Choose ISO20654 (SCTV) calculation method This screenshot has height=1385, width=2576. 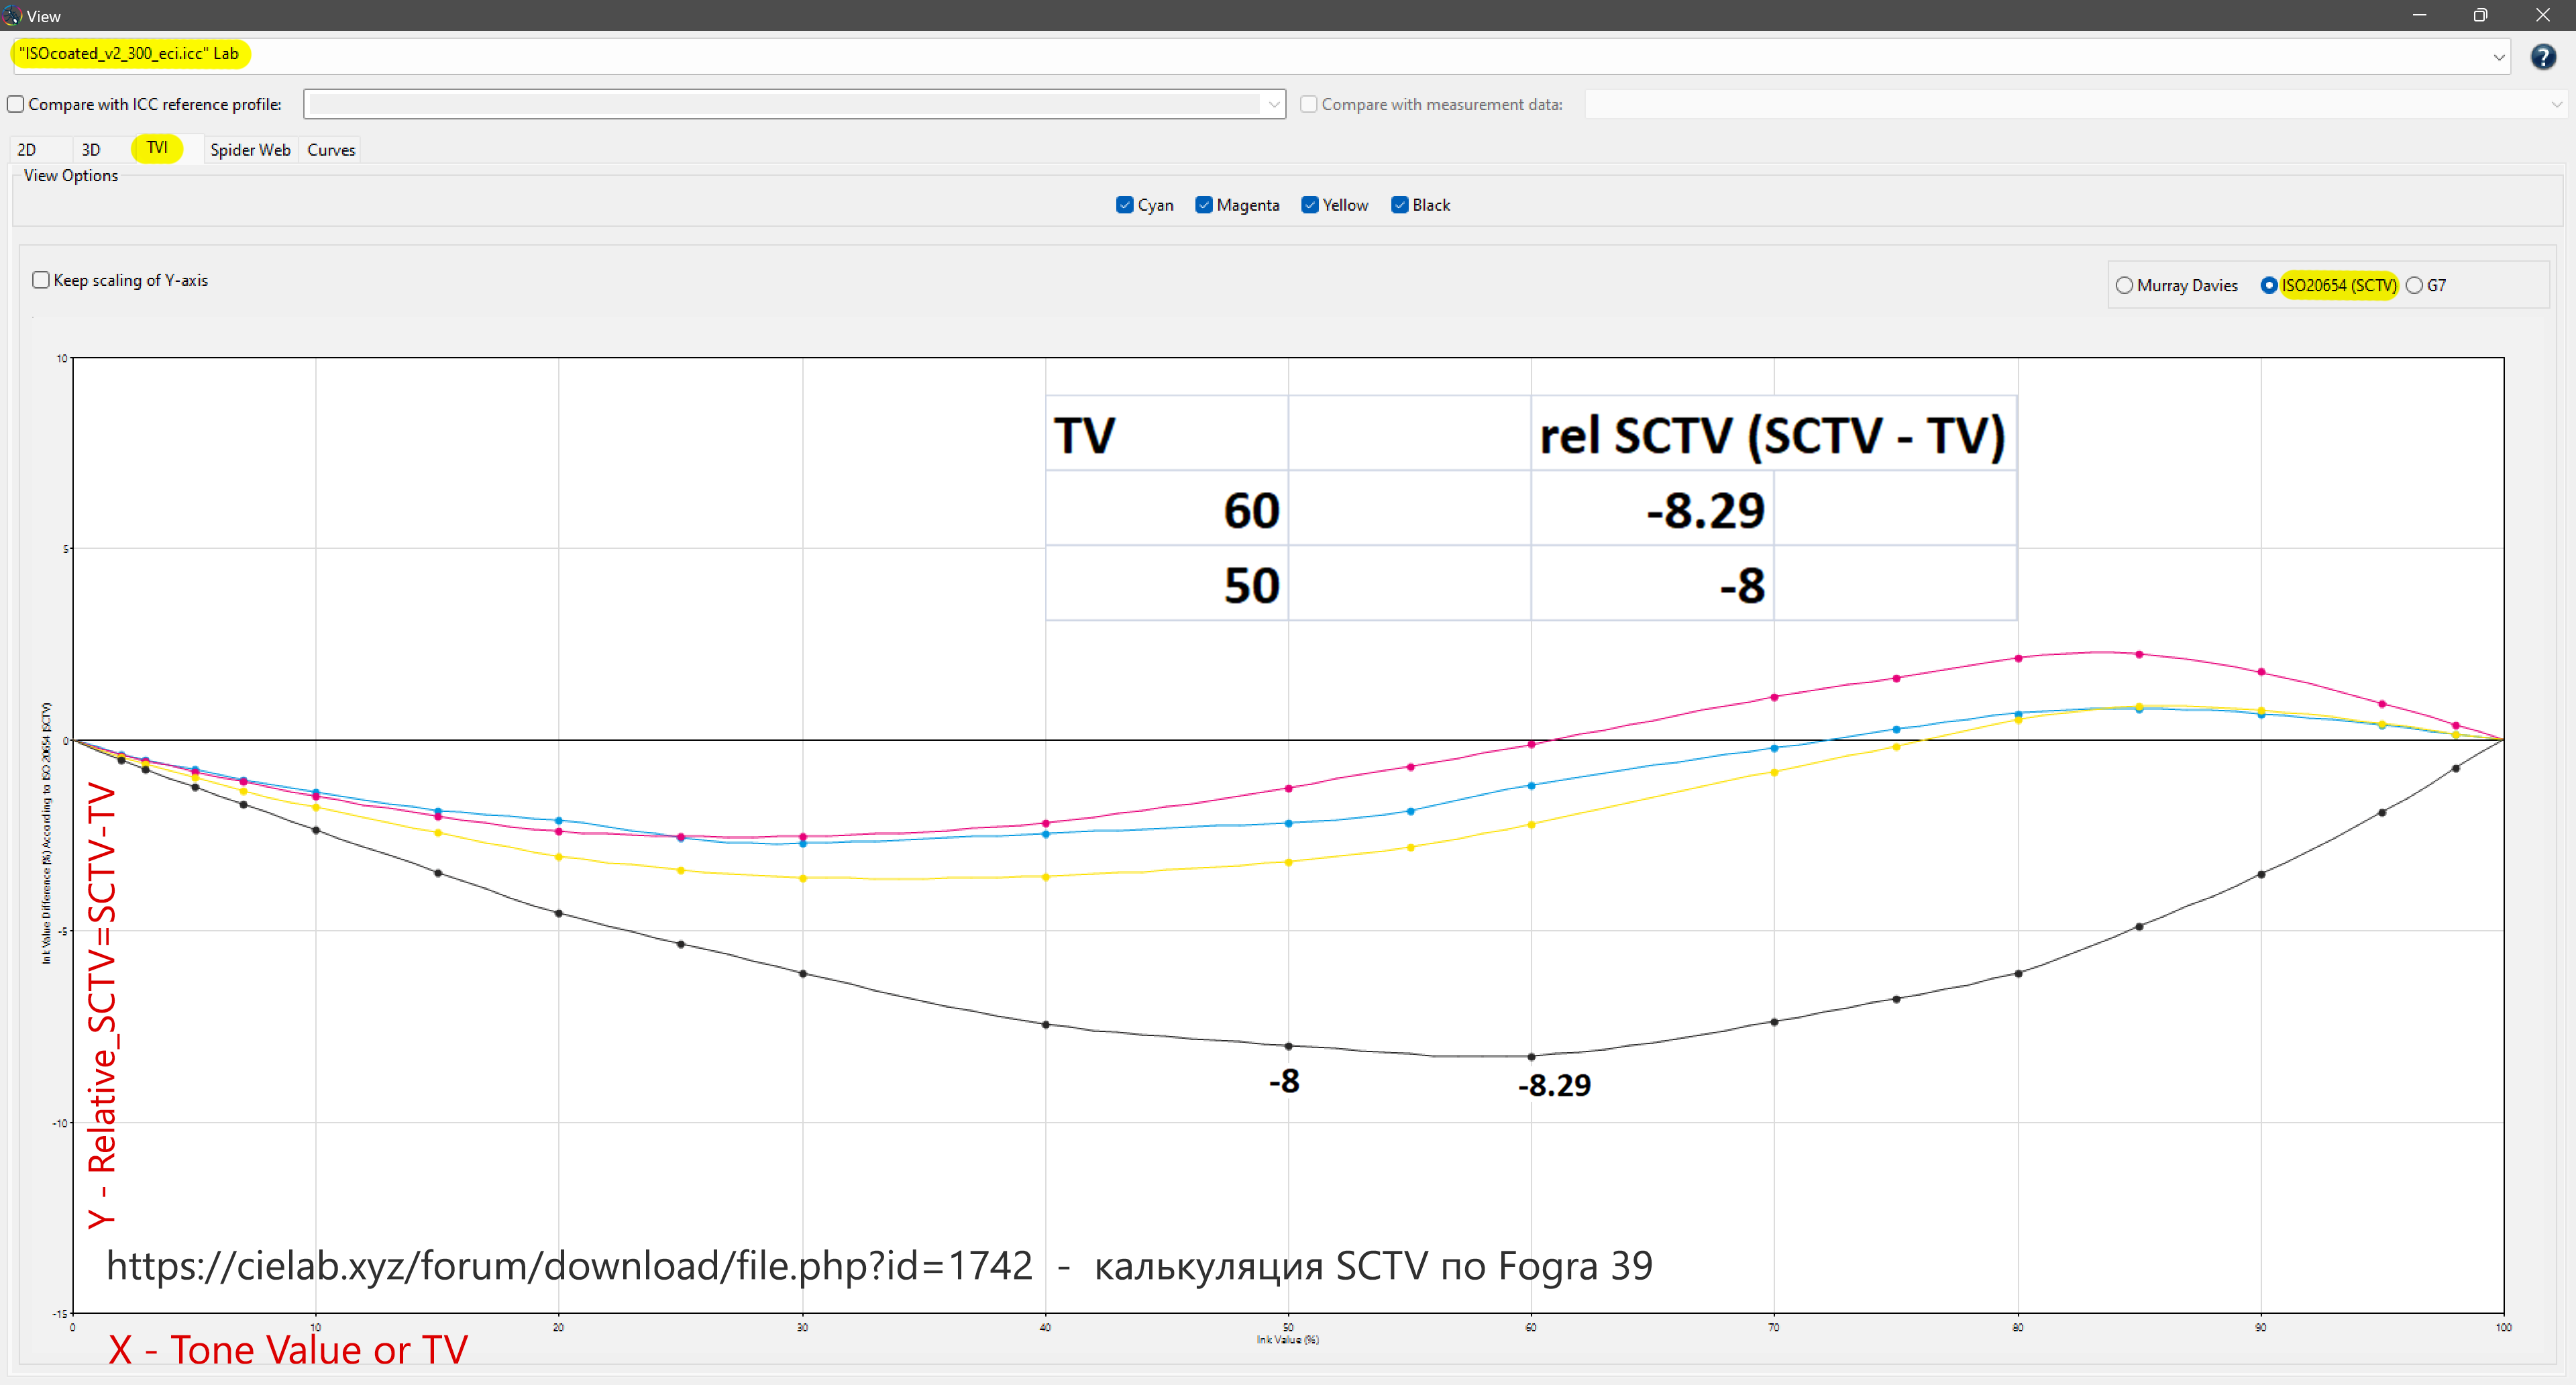click(x=2269, y=286)
